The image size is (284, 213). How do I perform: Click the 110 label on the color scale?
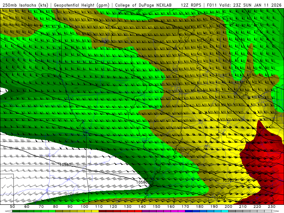pyautogui.click(x=99, y=207)
